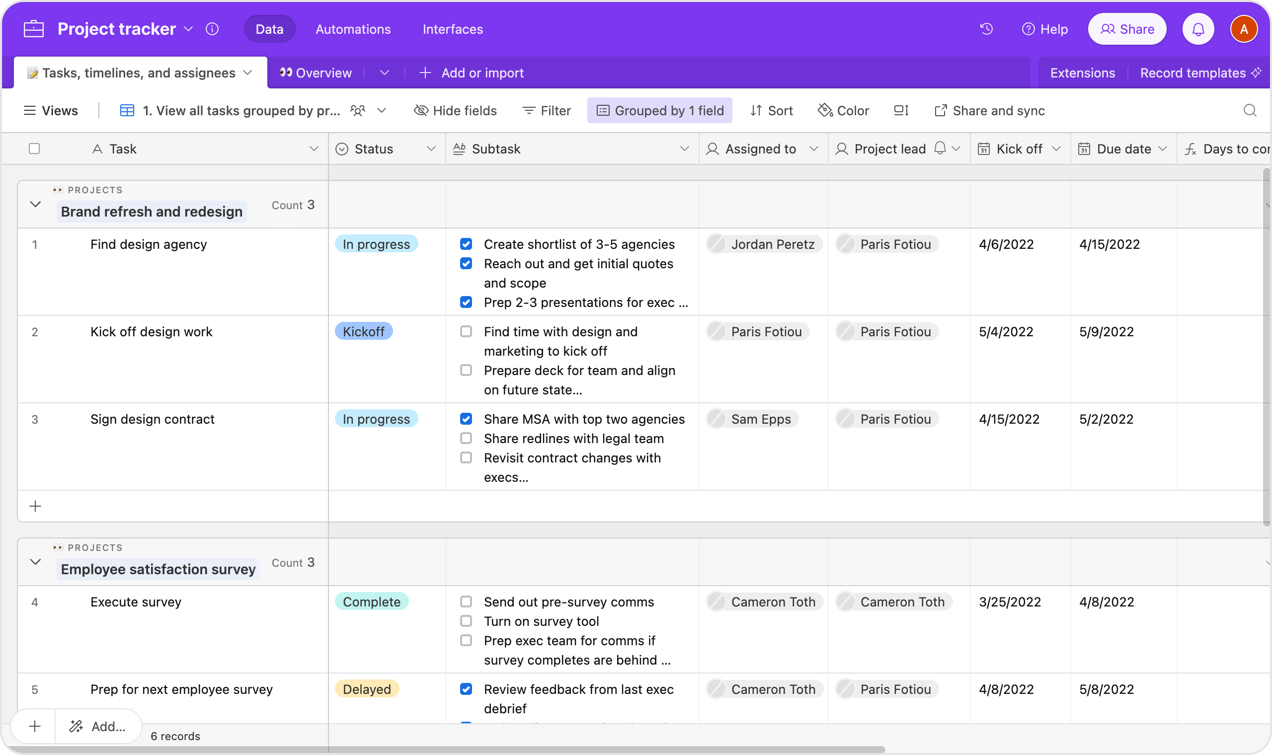This screenshot has width=1272, height=755.
Task: Click the Hide fields eye icon
Action: tap(421, 110)
